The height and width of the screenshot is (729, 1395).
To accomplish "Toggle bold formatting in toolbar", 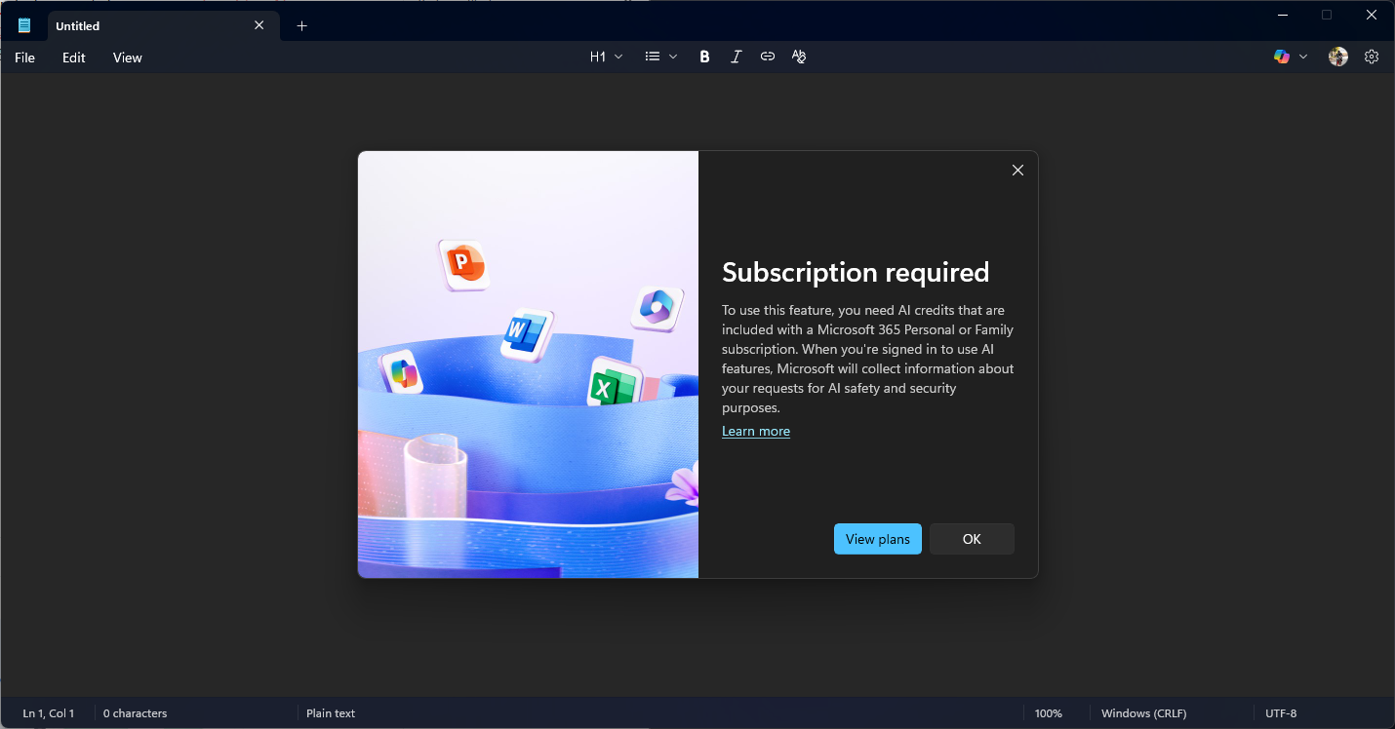I will (x=704, y=57).
